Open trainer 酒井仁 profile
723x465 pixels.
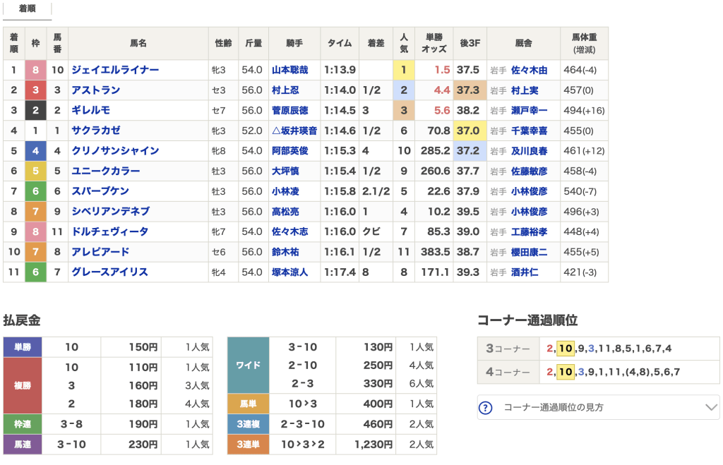coord(525,272)
